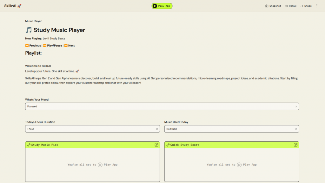Take a Snapshot using camera icon
325x183 pixels.
(273, 6)
